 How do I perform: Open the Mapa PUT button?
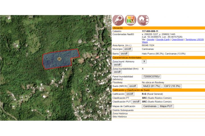(166, 106)
